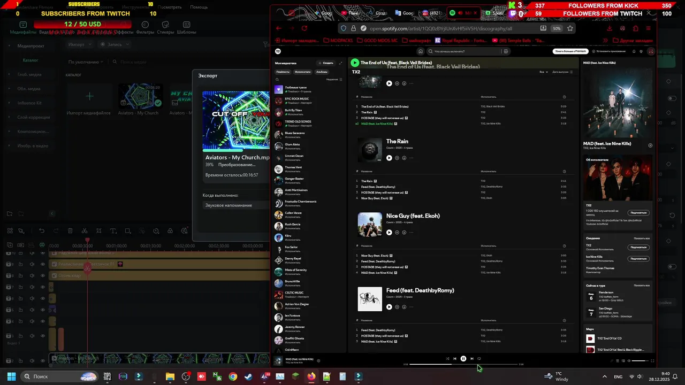Open Дата выпуска sort option
The width and height of the screenshot is (685, 385).
tap(564, 72)
